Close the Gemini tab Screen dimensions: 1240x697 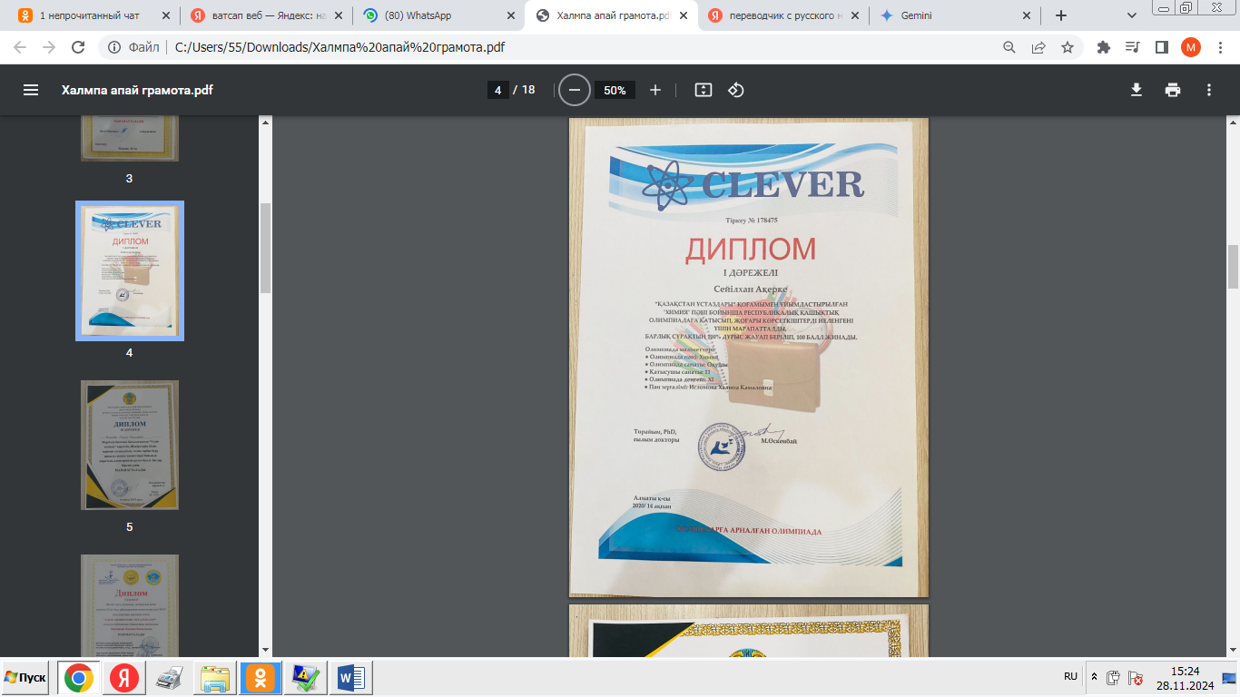pyautogui.click(x=1027, y=15)
